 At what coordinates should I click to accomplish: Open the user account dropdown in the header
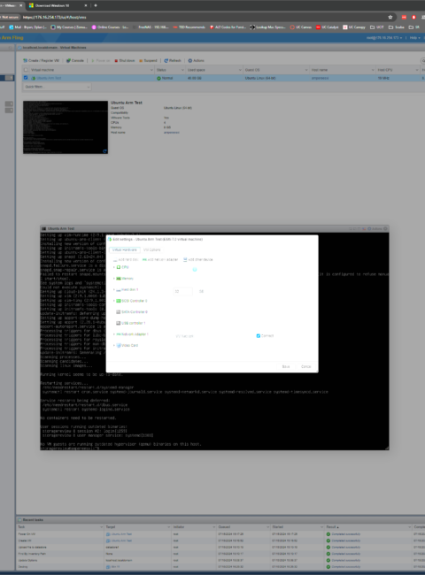tap(384, 38)
